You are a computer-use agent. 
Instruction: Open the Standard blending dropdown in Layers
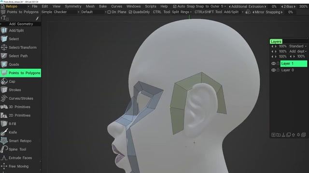coord(298,46)
